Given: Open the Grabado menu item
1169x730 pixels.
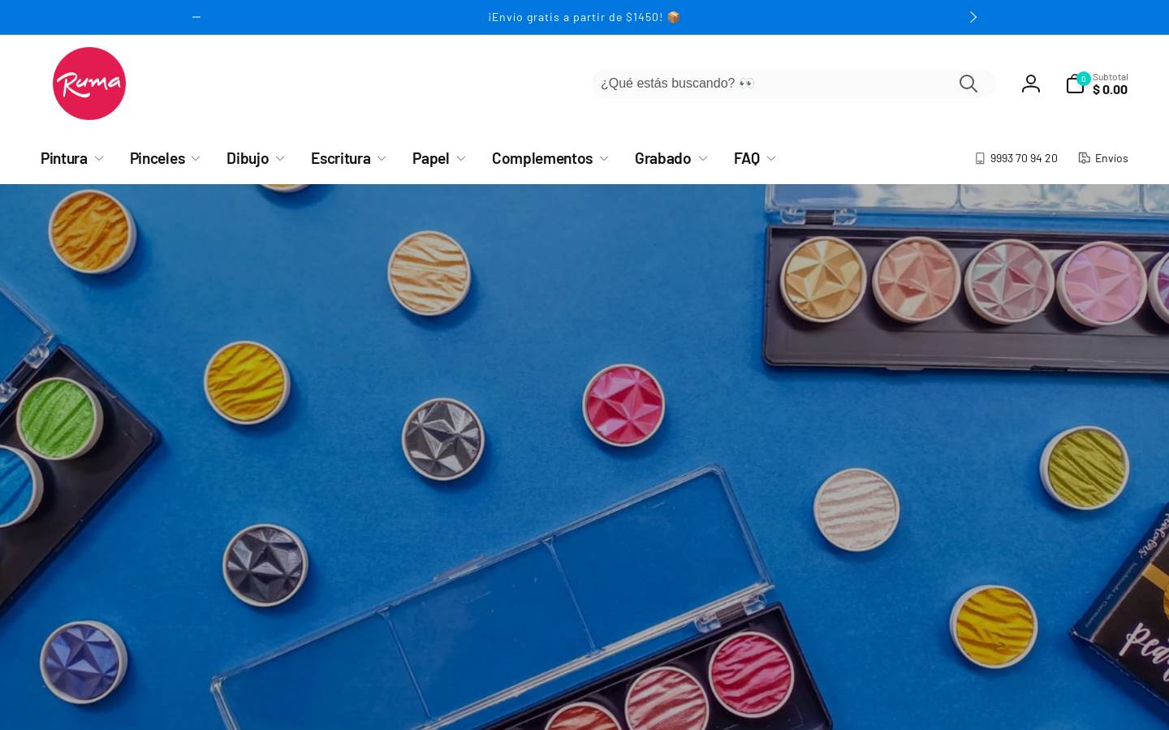Looking at the screenshot, I should click(663, 158).
